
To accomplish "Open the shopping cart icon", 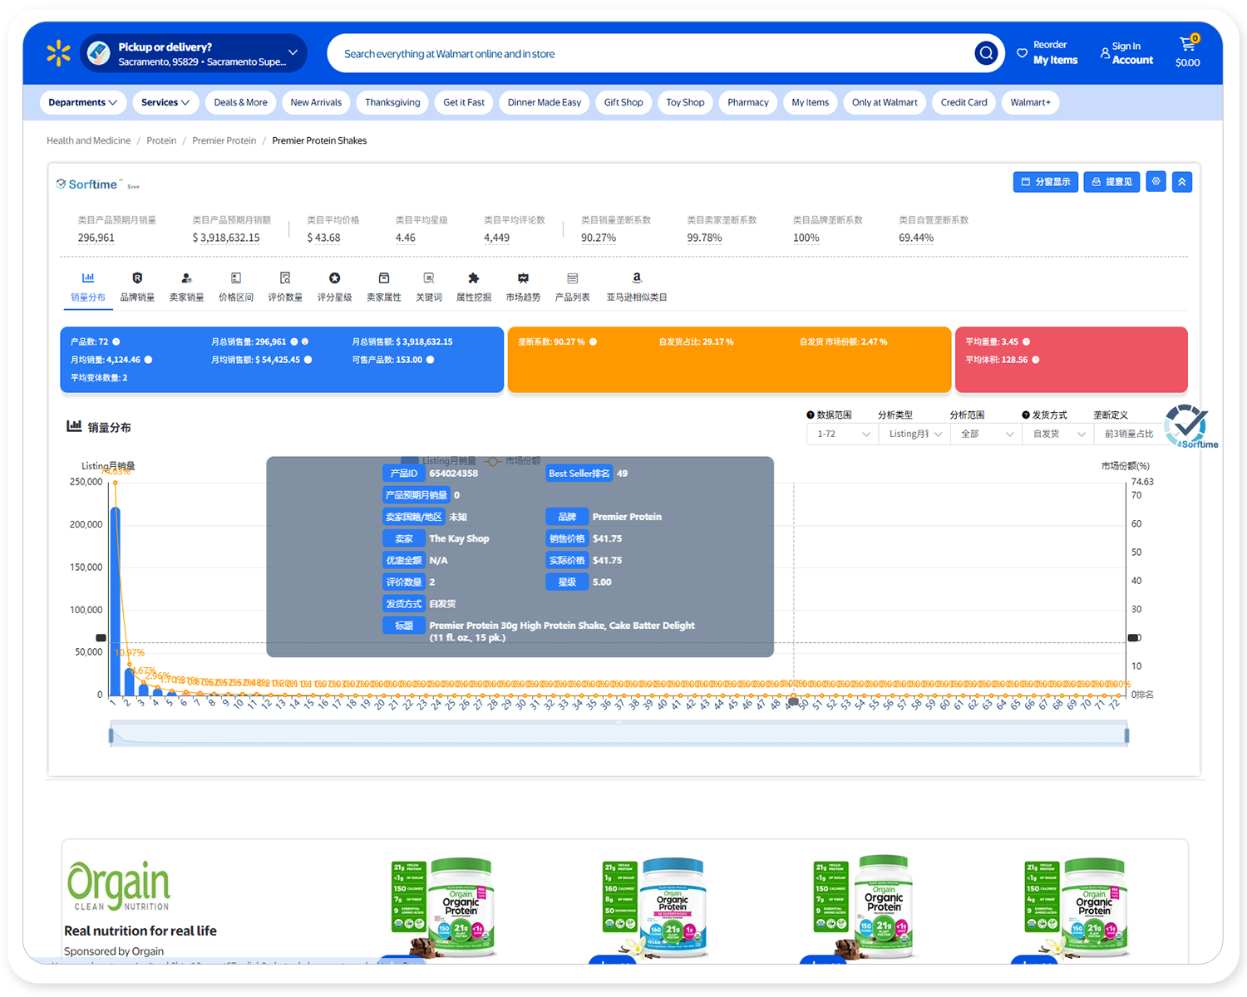I will pos(1187,45).
